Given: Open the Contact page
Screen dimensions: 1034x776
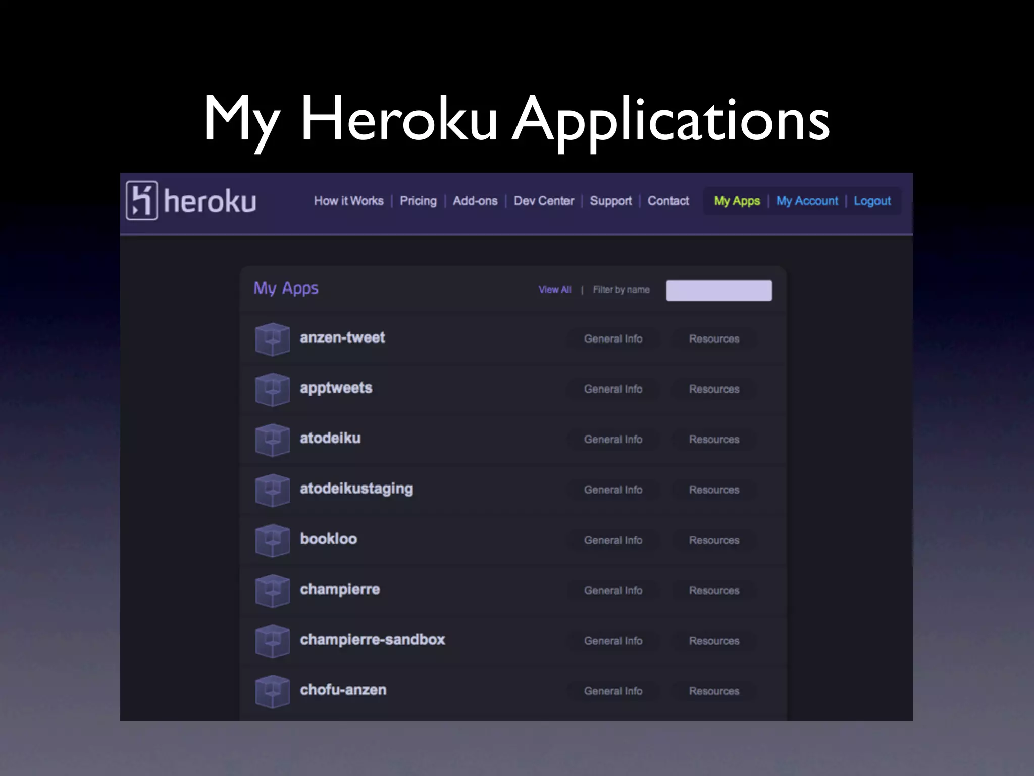Looking at the screenshot, I should tap(668, 201).
